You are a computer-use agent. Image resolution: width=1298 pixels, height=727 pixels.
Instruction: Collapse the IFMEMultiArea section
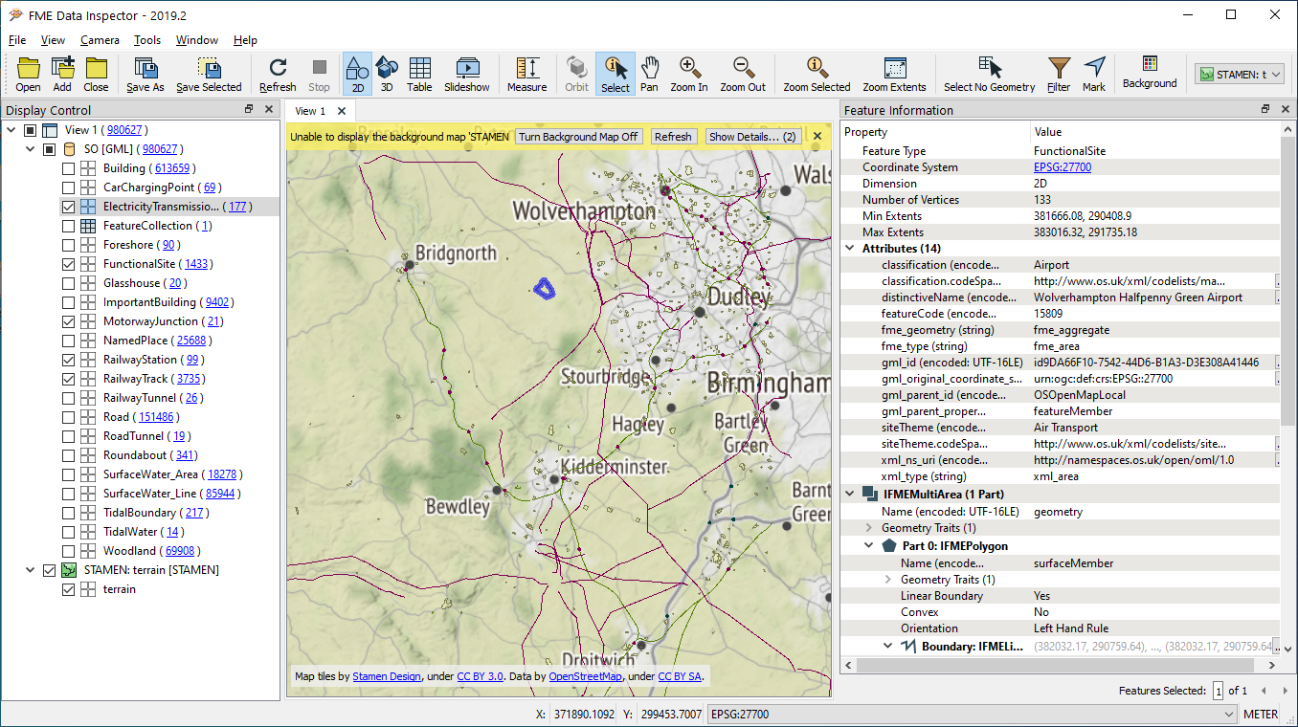click(x=850, y=494)
